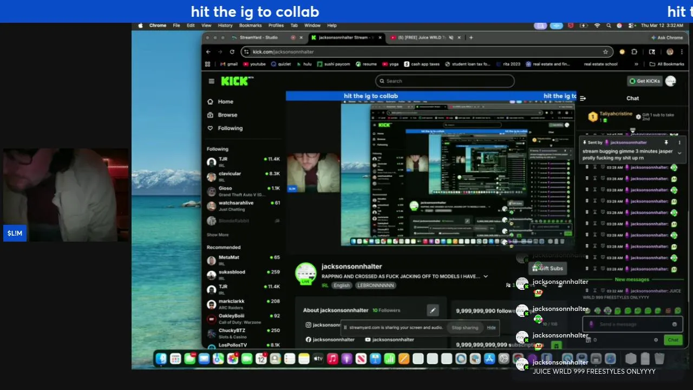Open OakleyBoiii in Recommended list
Screen dimensions: 693x390
244,318
